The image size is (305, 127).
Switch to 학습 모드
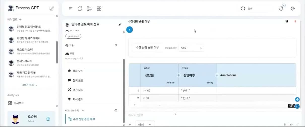75,71
